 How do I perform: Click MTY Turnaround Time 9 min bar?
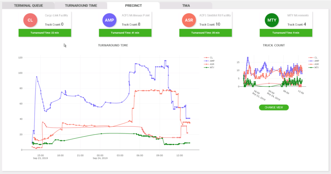[286, 33]
